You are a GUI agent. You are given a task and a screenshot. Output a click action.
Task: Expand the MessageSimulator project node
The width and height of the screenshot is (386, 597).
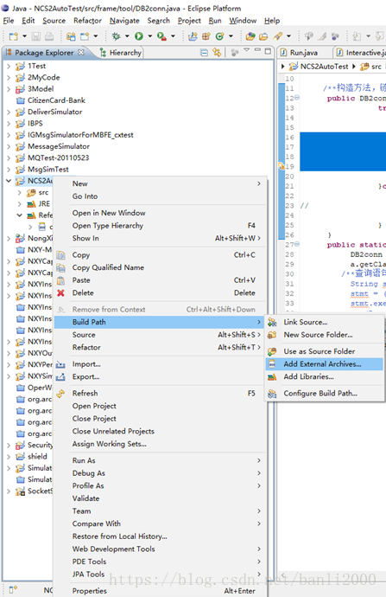pyautogui.click(x=9, y=146)
